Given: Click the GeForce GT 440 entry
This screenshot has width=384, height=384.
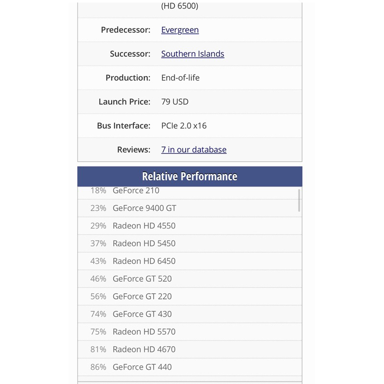Looking at the screenshot, I should (x=142, y=367).
